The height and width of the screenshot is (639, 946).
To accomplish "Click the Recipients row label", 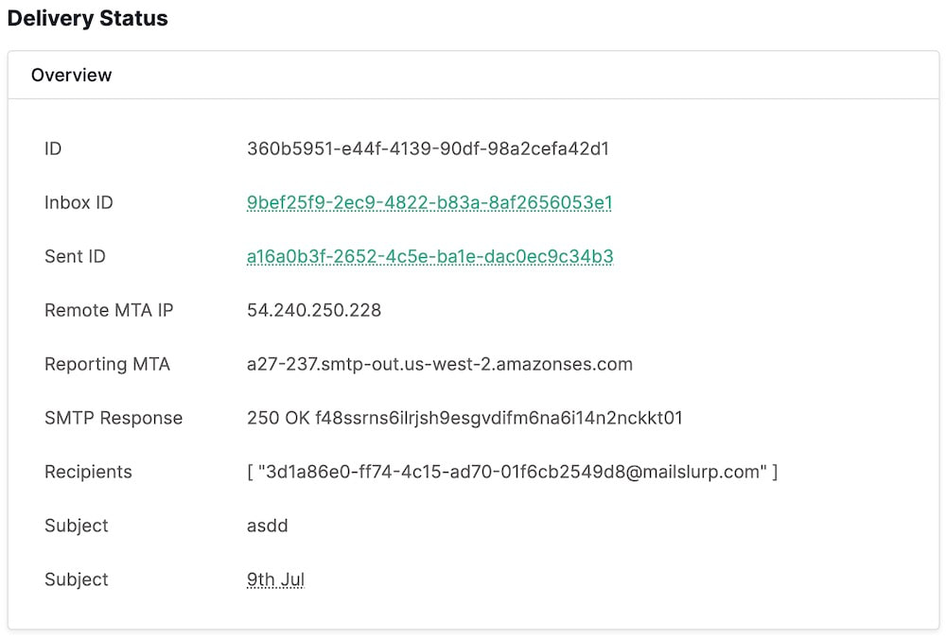I will (x=88, y=472).
